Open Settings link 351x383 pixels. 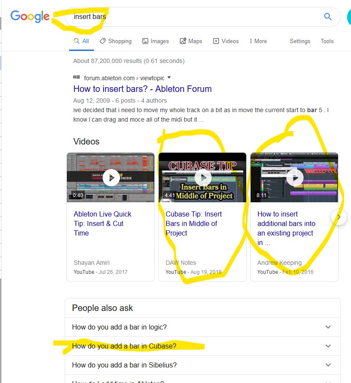pos(300,41)
